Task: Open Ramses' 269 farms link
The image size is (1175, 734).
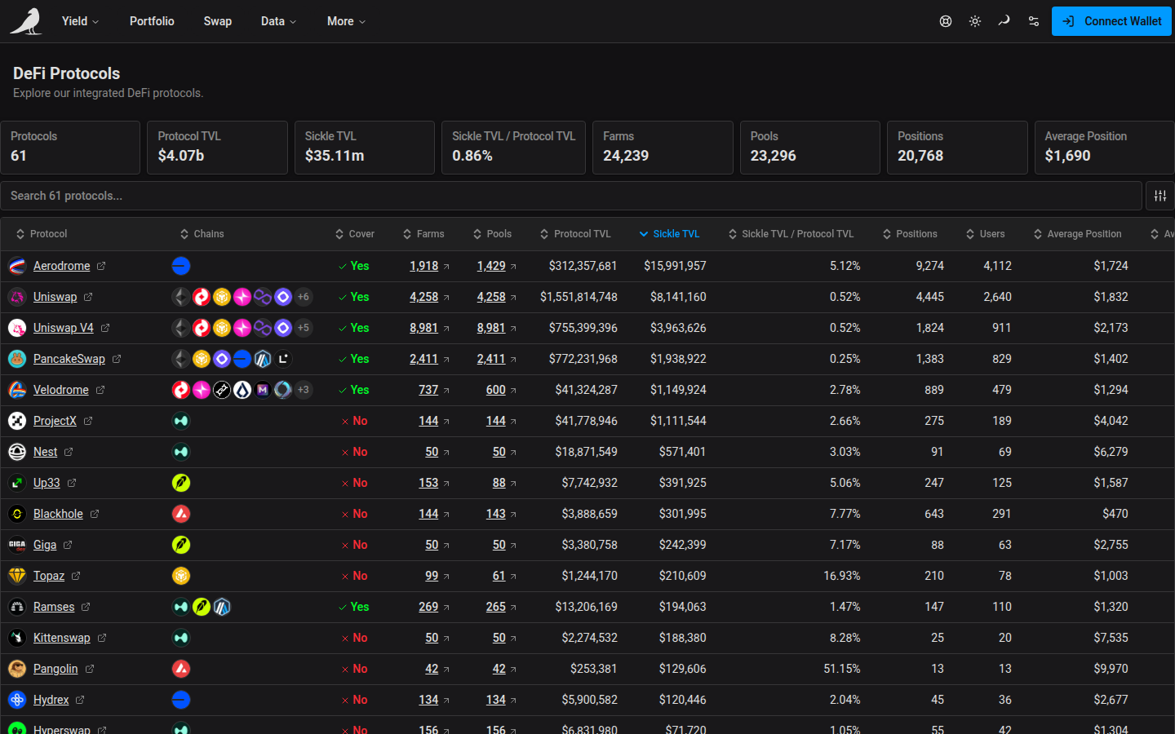Action: pos(428,607)
